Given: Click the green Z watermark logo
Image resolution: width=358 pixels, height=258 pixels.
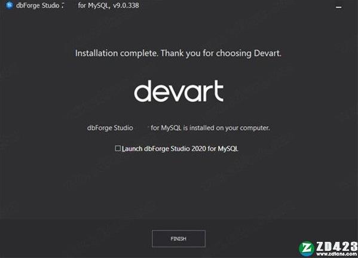Looking at the screenshot, I should tap(306, 248).
